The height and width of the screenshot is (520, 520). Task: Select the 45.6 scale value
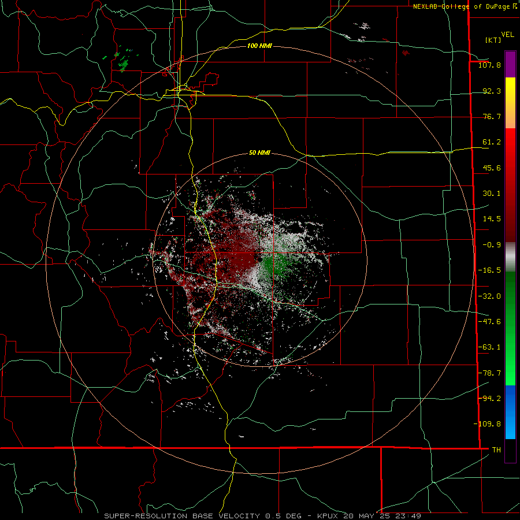tap(492, 168)
